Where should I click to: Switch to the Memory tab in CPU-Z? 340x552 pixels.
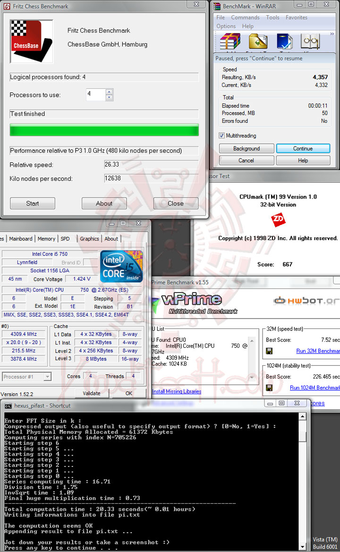46,239
